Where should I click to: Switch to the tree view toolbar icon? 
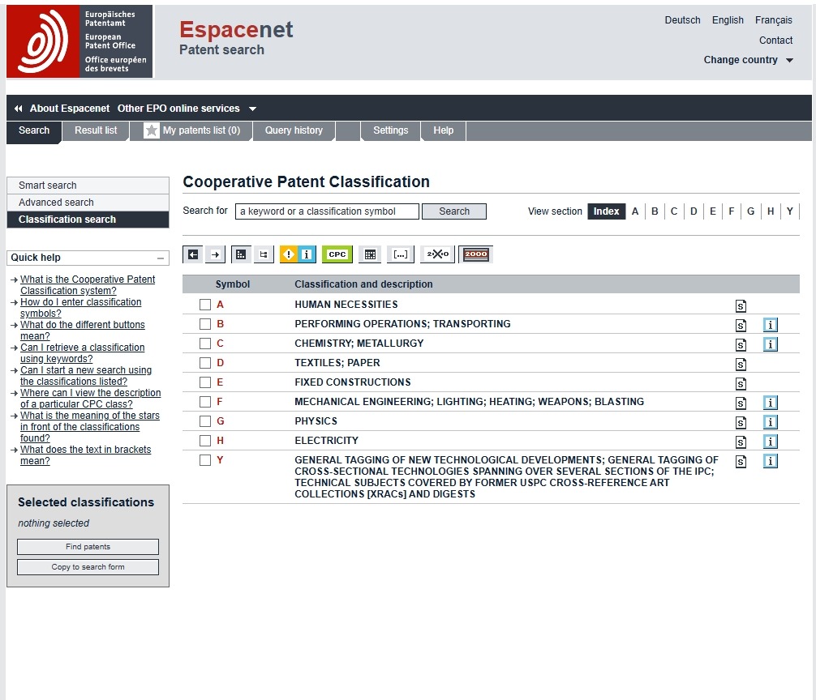[x=264, y=254]
